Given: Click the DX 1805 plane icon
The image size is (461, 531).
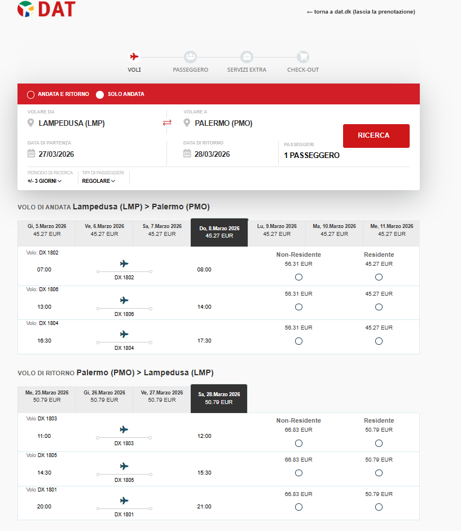Looking at the screenshot, I should [x=124, y=466].
